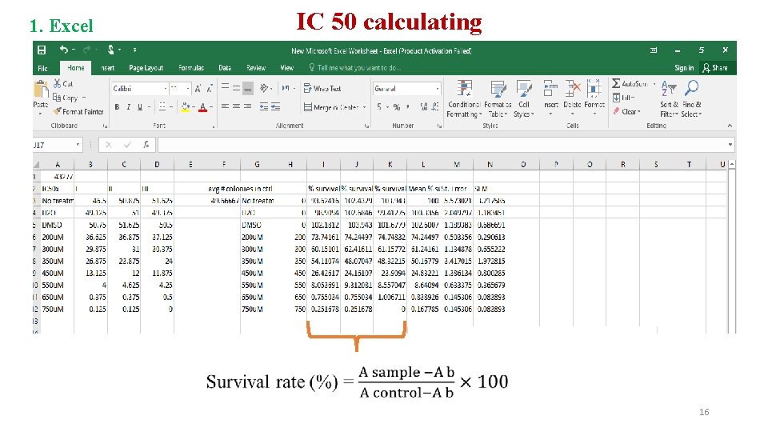Click Wrap Text
The height and width of the screenshot is (432, 768).
tap(322, 89)
